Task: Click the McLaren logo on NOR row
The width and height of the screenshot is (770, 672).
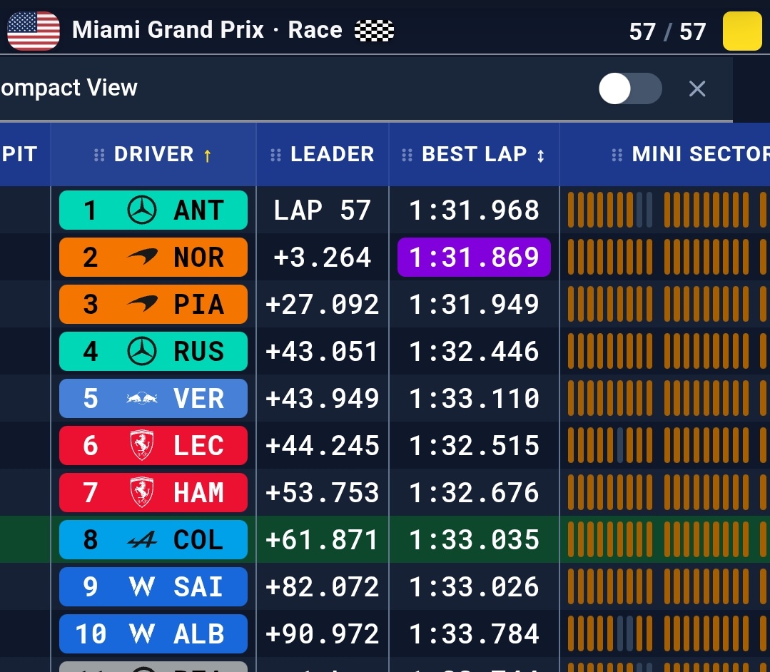Action: (142, 256)
